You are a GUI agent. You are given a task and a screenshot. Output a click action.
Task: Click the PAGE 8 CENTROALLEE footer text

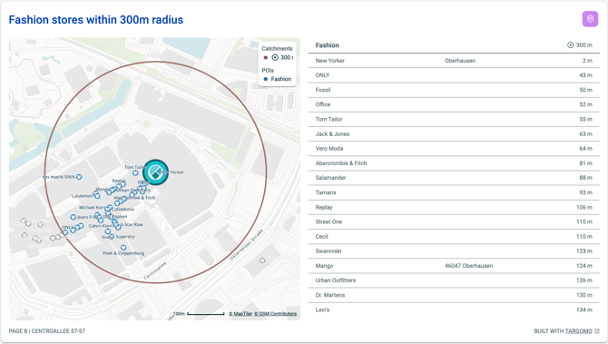click(47, 330)
